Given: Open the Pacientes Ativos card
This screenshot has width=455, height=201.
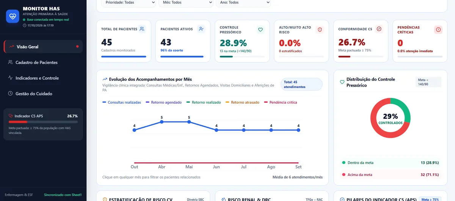Looking at the screenshot, I should pyautogui.click(x=183, y=41).
